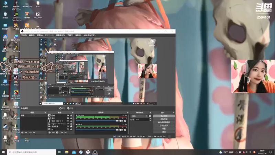275x155 pixels.
Task: Click the webcam overlay thumbnail on the right
Action: pos(253,76)
